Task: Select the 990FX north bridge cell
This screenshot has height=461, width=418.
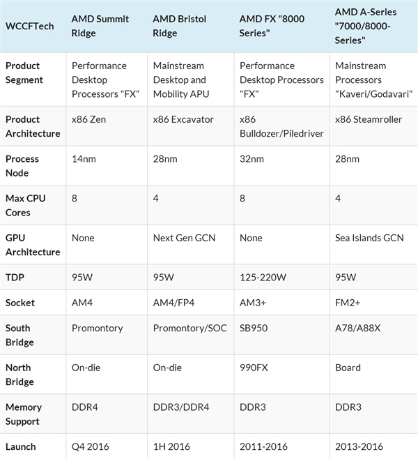Action: 253,368
